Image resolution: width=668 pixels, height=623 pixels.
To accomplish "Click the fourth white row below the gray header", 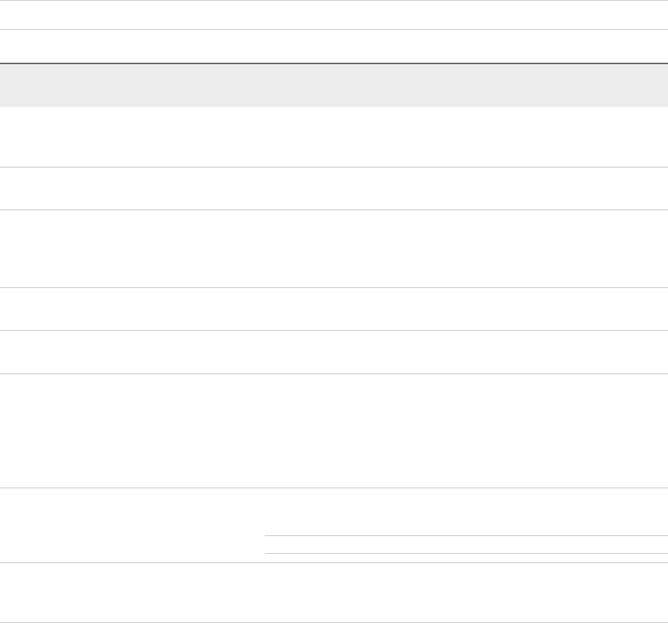I will click(x=334, y=309).
